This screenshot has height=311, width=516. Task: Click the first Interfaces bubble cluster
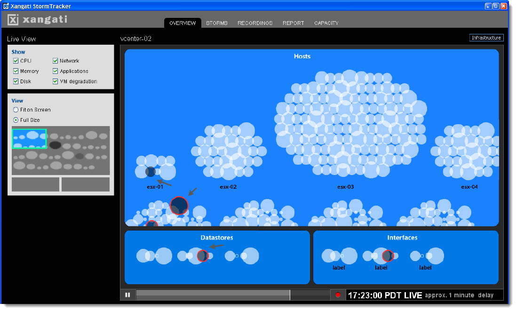pyautogui.click(x=339, y=256)
